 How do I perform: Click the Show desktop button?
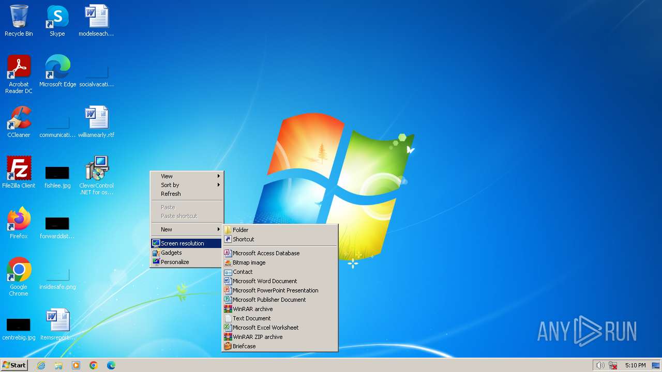pos(656,365)
